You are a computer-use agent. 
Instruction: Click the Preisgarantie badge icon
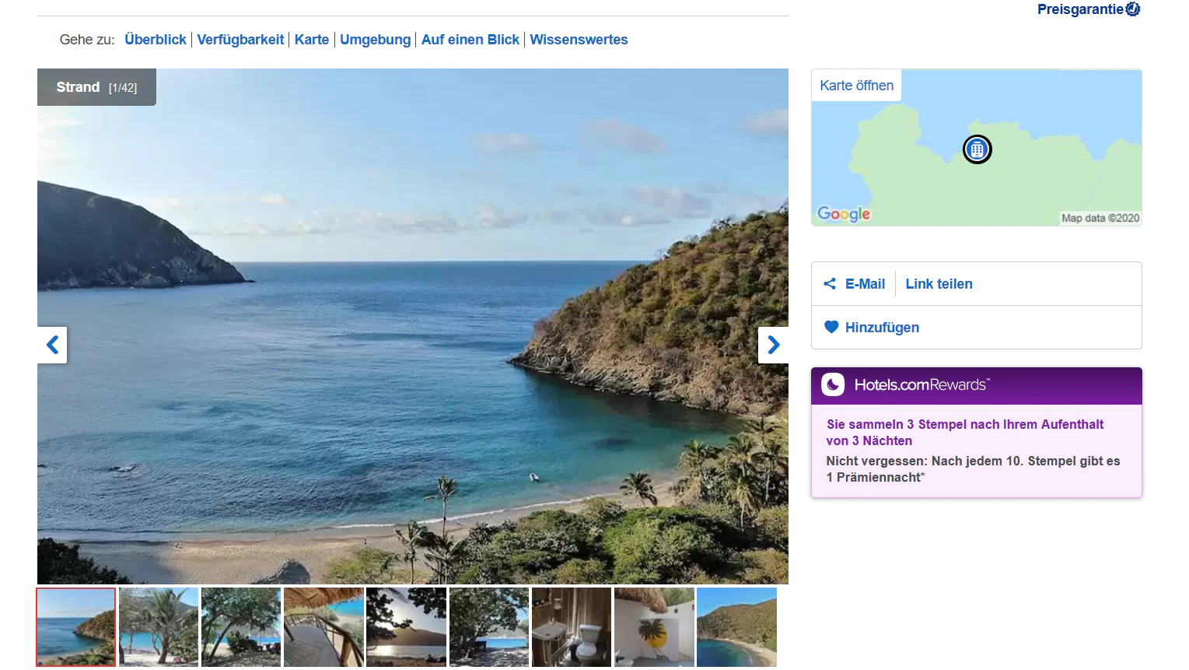click(x=1133, y=9)
